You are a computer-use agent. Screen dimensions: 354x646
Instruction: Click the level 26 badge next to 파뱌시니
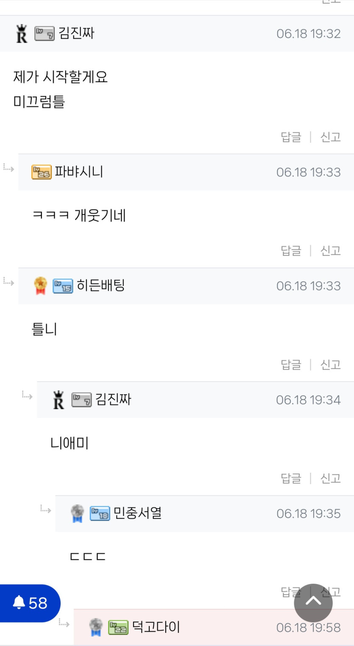tap(42, 172)
